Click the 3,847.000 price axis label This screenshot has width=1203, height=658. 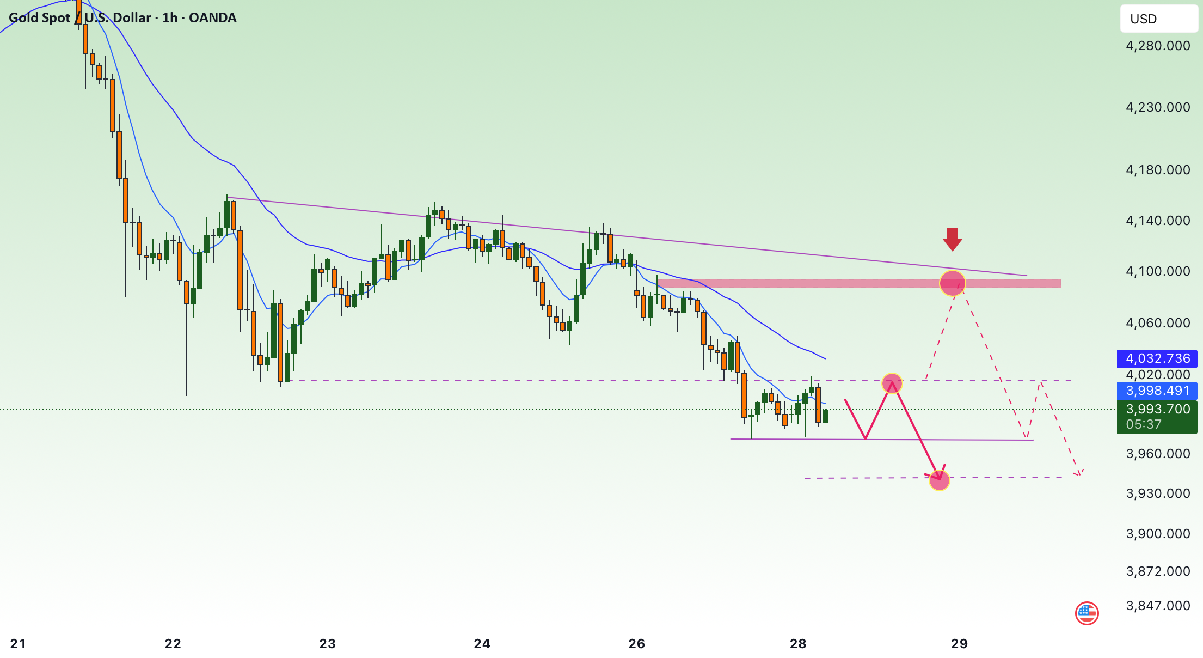click(1158, 606)
